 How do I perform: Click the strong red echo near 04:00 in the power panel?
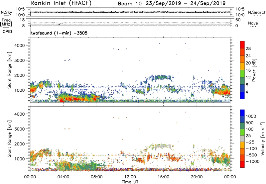62,101
